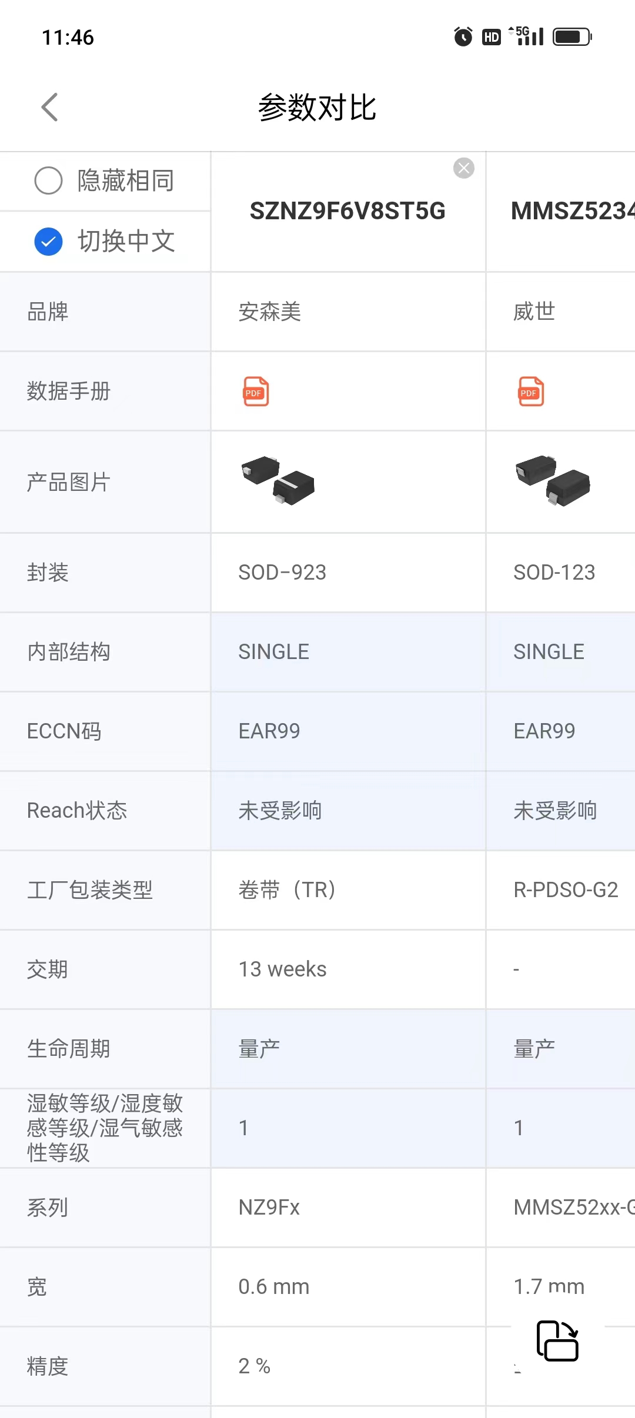The height and width of the screenshot is (1418, 635).
Task: Tap the SOD-923 package value
Action: click(x=282, y=573)
